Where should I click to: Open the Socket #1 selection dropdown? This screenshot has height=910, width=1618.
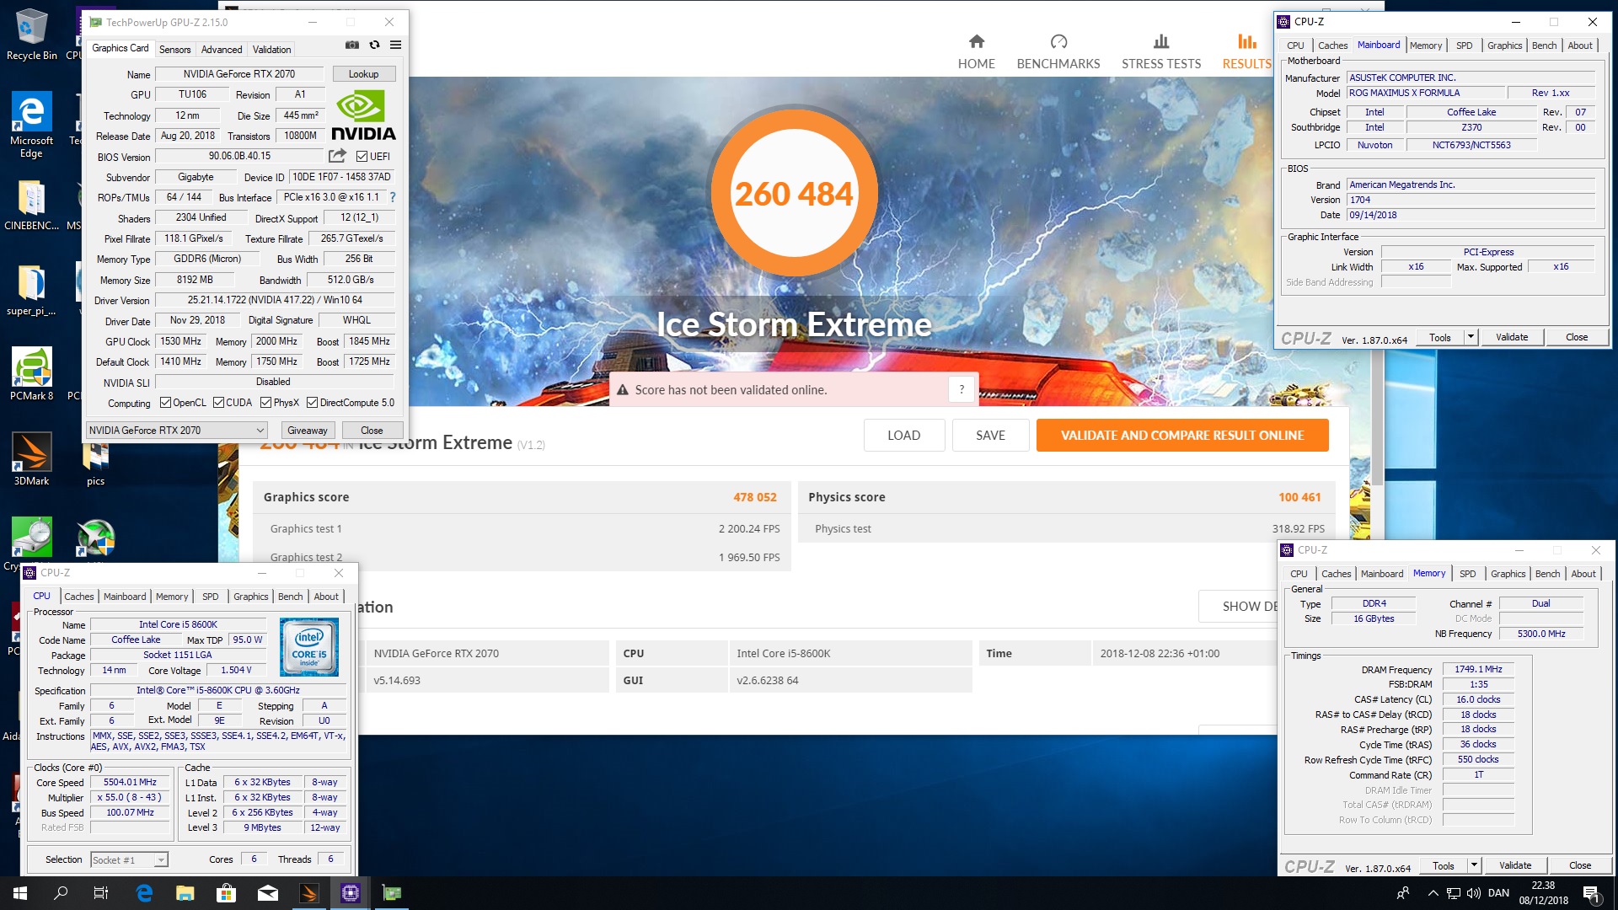(x=129, y=859)
